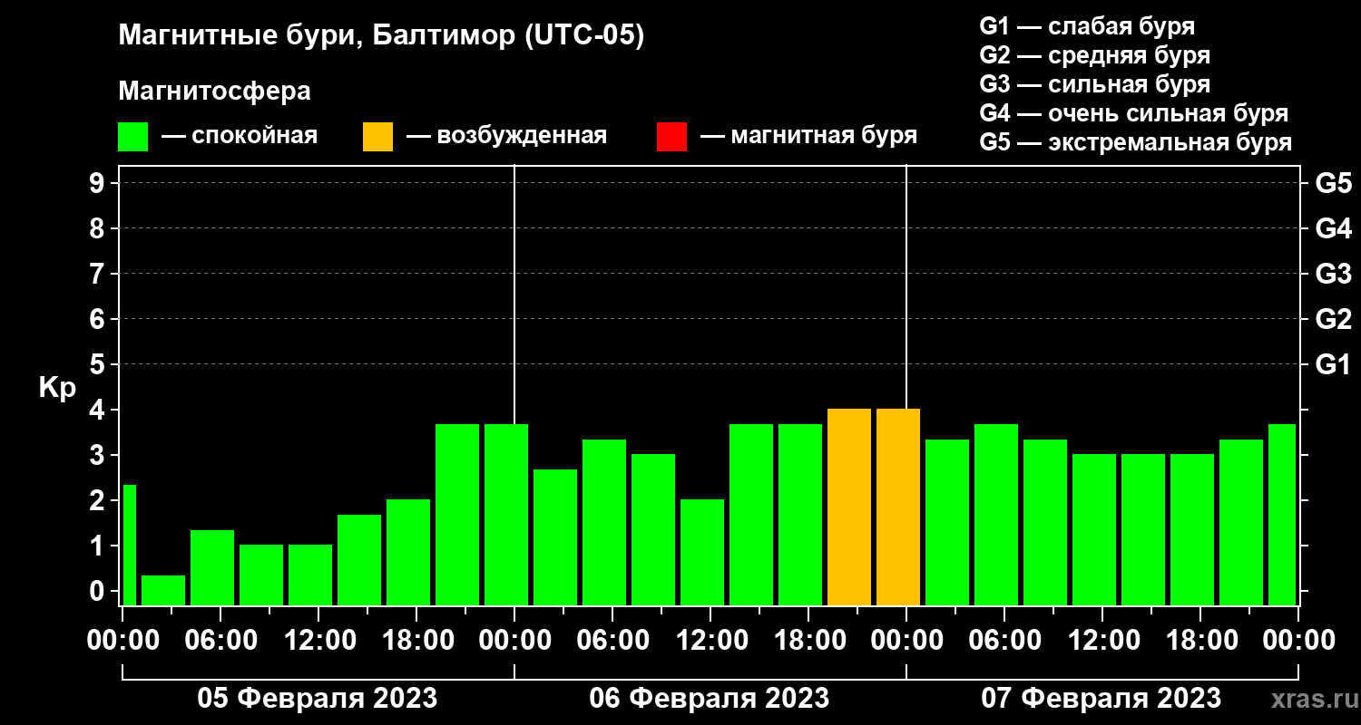Screen dimensions: 1361x725
Task: Click the orange bar left of the 06/07 midnight line
Action: [849, 507]
